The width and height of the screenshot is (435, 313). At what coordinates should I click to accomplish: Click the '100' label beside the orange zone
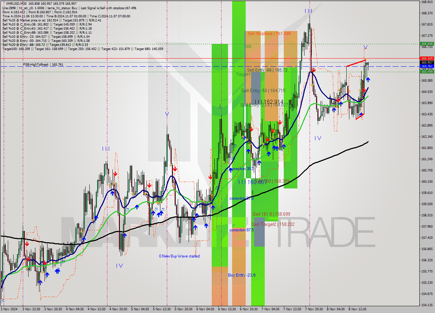248,46
